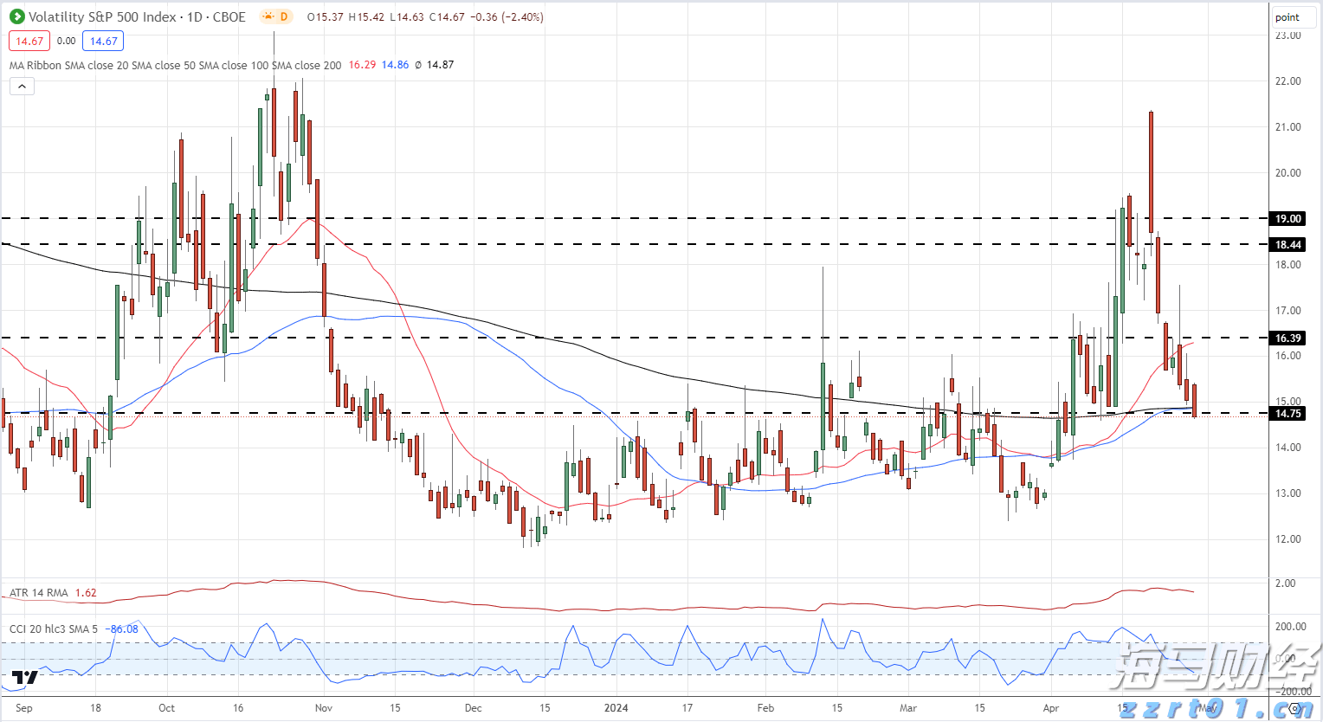Click the L14.63 low price value
Screen dimensions: 1323x722
pos(407,17)
